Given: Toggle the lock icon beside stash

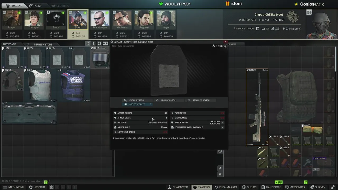Looking at the screenshot, I should click(x=220, y=174).
